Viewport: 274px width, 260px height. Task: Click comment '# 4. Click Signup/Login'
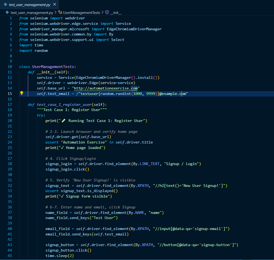coord(71,159)
